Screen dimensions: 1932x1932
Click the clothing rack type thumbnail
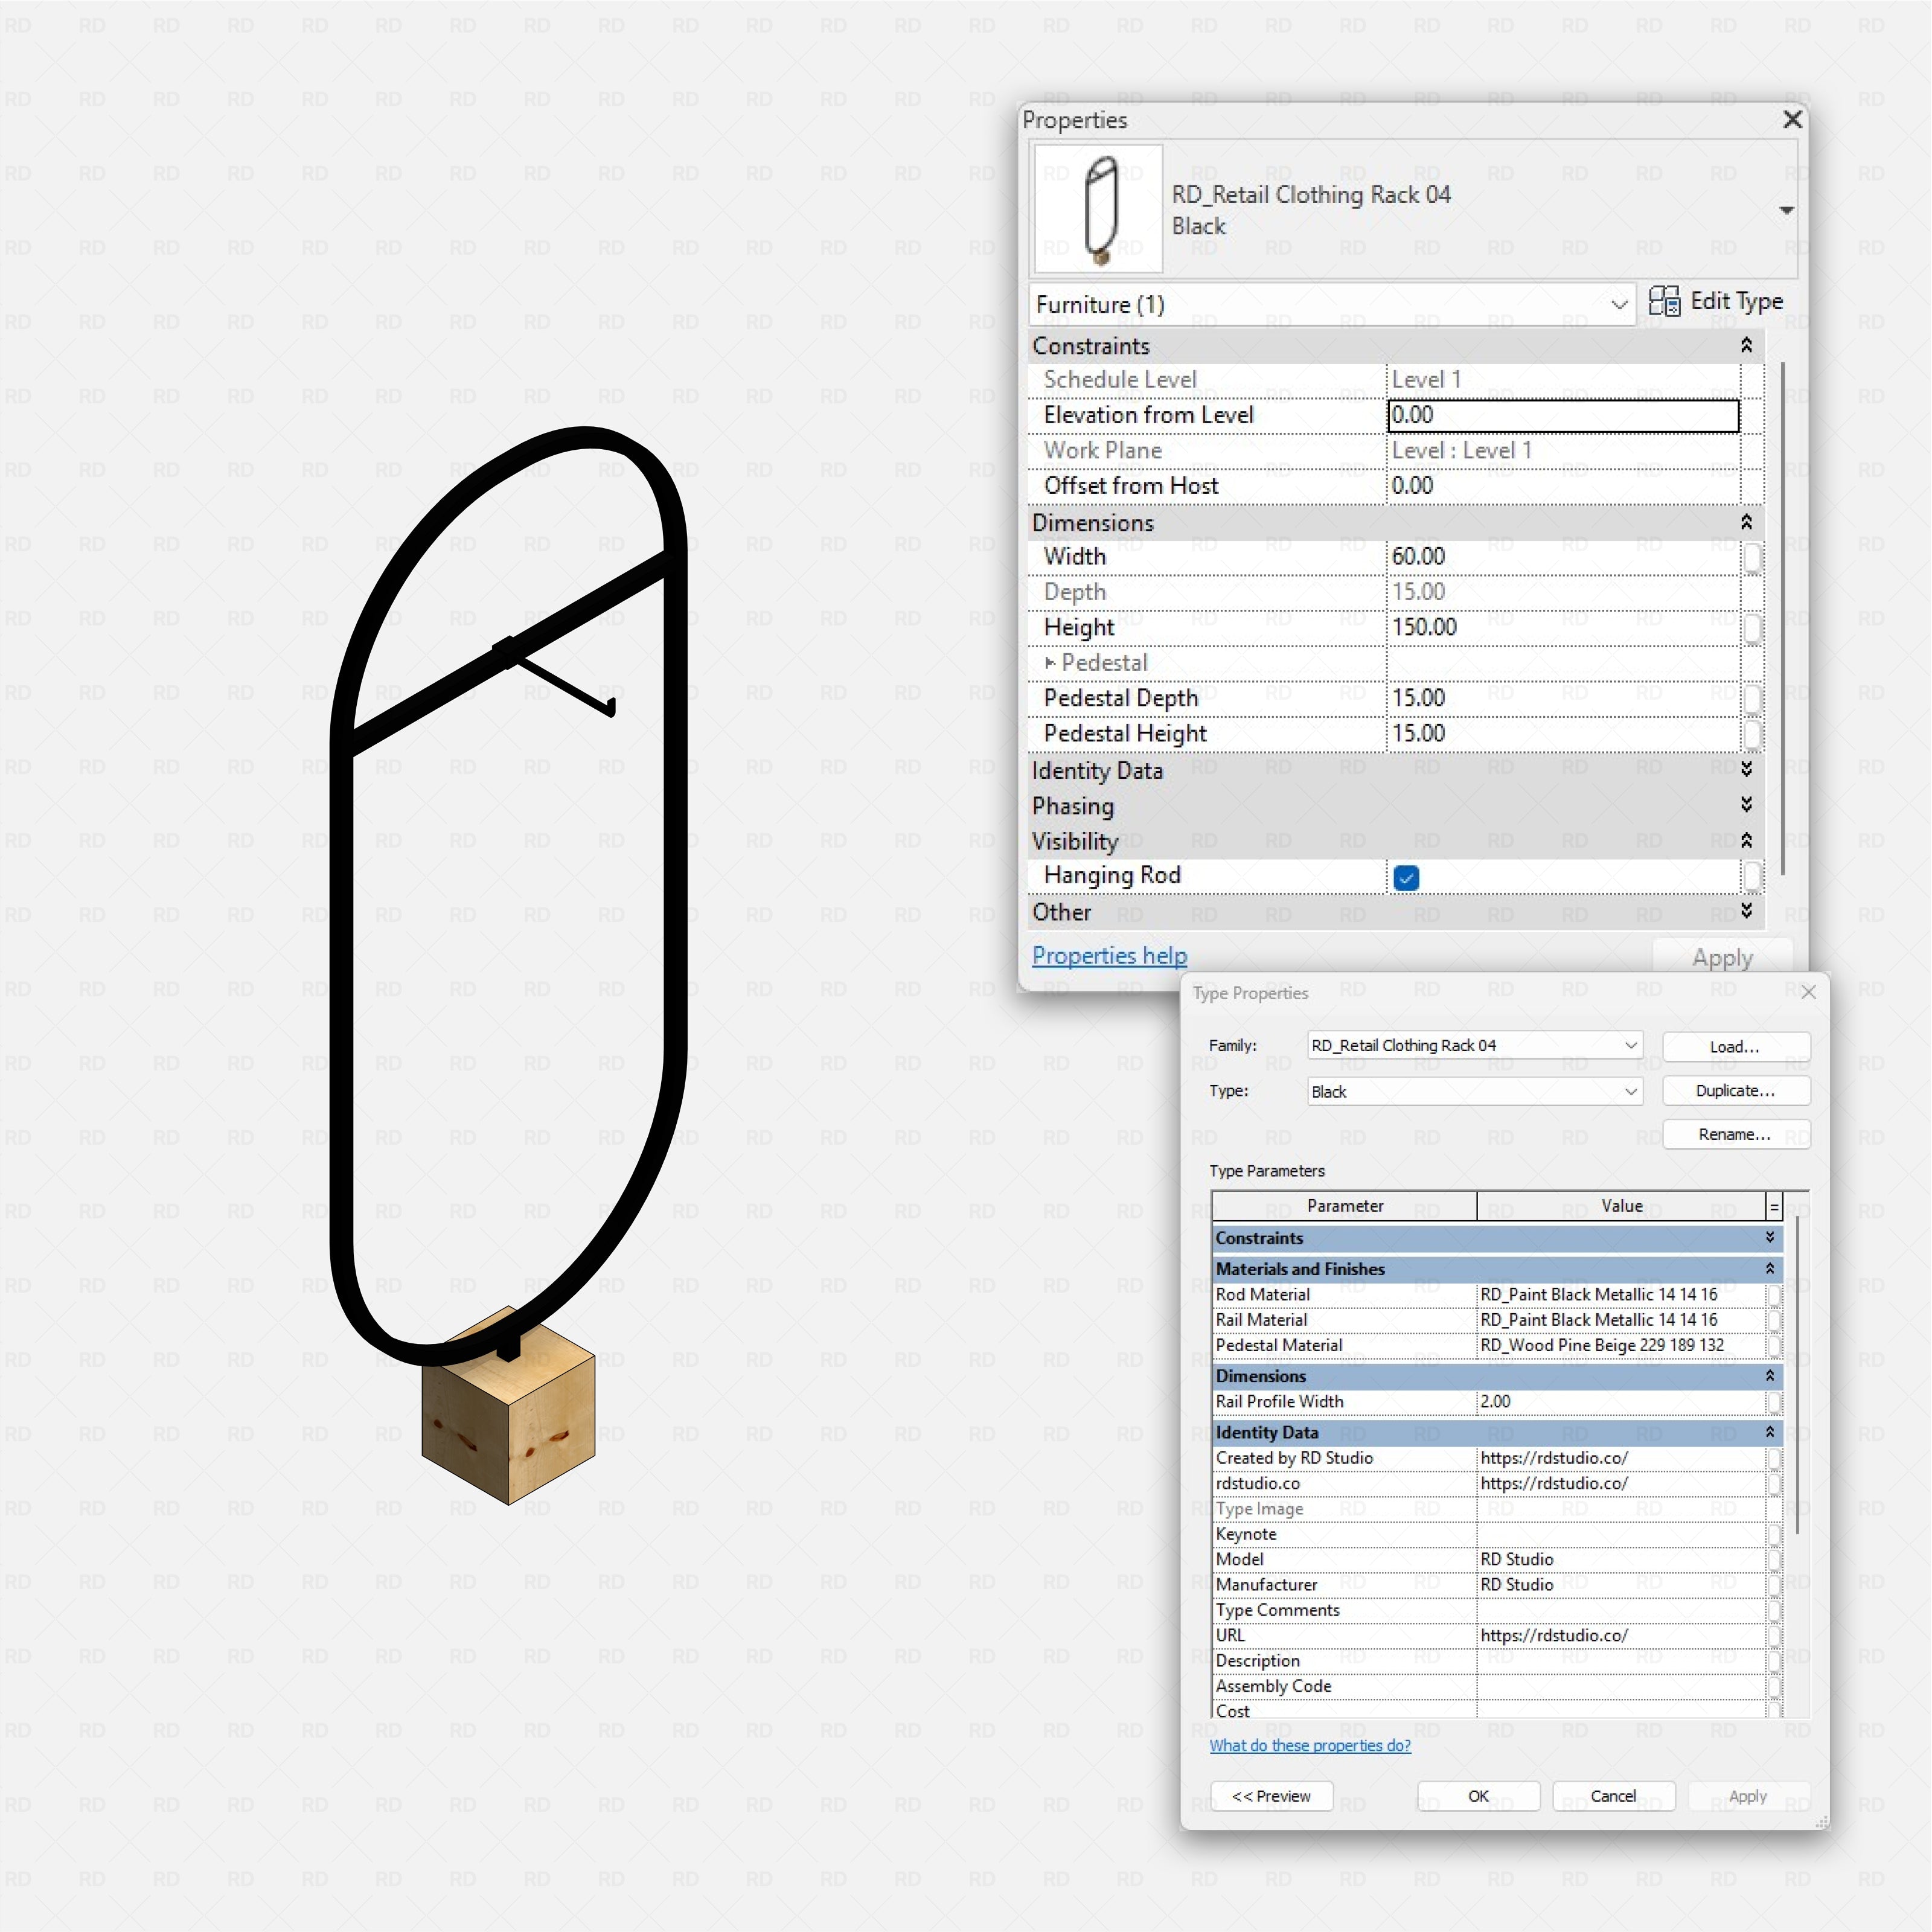click(x=1098, y=209)
